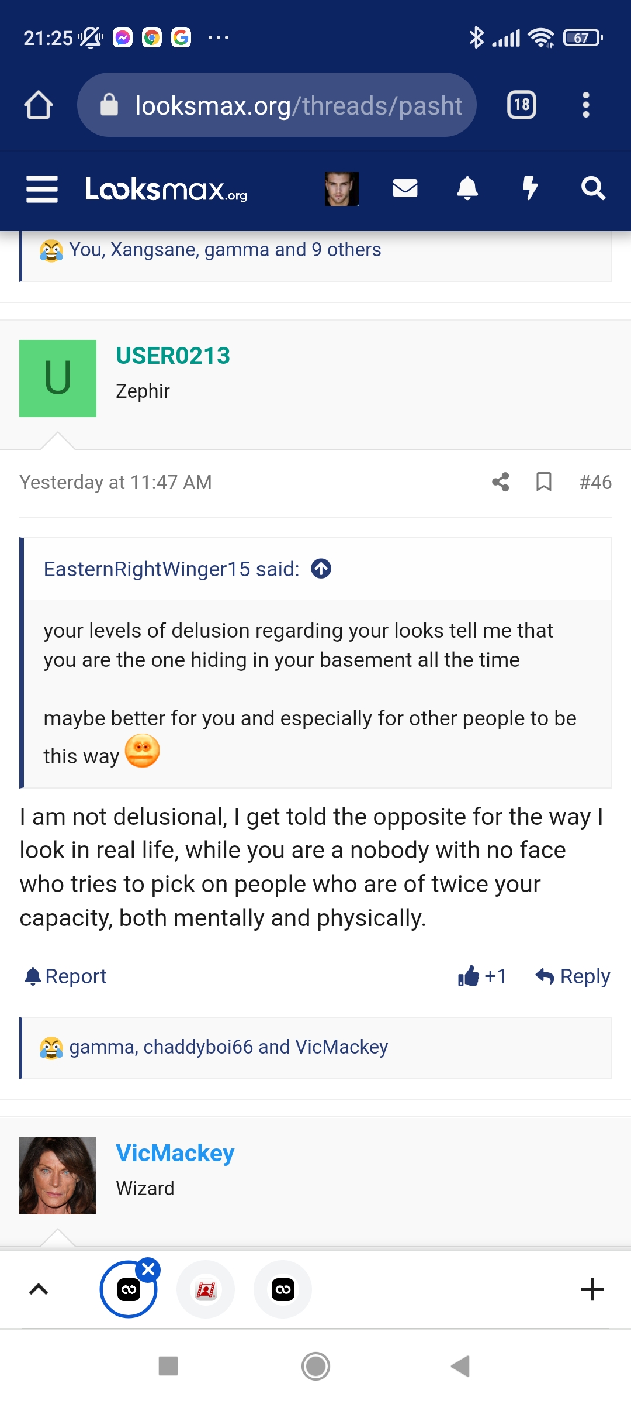Like the post with thumbs up +1

[x=482, y=976]
